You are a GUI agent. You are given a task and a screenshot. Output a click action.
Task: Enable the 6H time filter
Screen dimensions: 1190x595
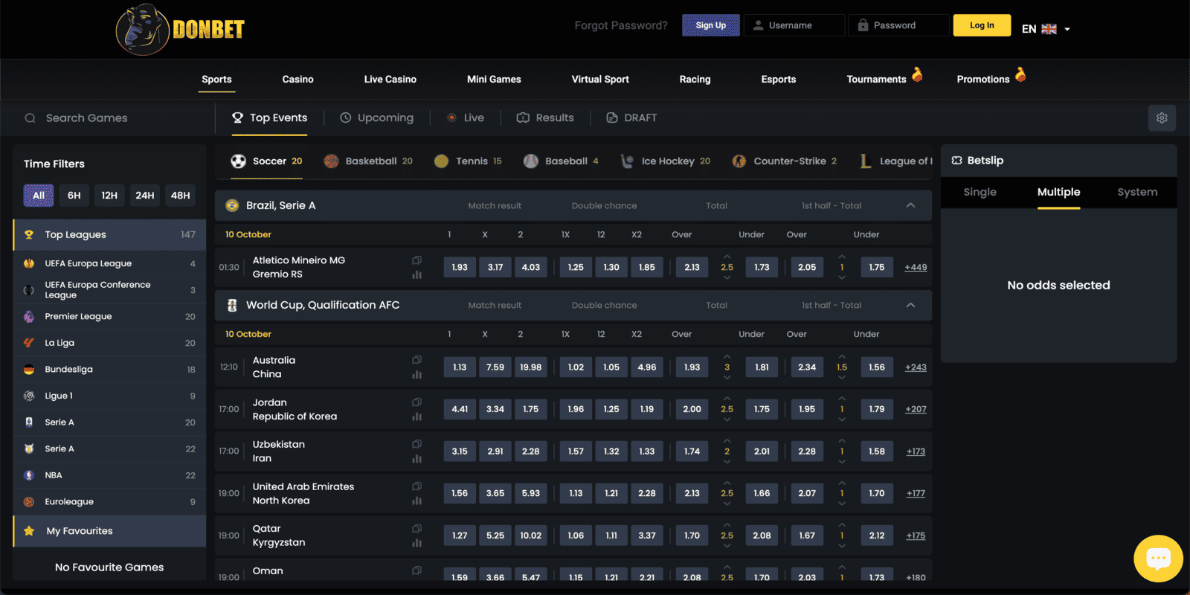click(x=74, y=196)
